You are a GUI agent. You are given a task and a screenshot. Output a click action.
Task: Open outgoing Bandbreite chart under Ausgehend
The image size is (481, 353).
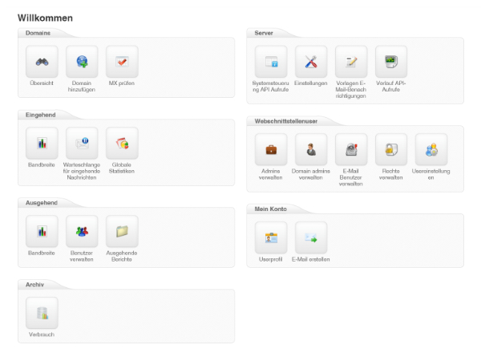tap(42, 231)
